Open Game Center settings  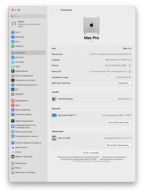click(x=19, y=147)
